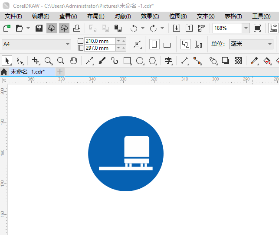Switch page to landscape orientation
The width and height of the screenshot is (279, 235).
167,45
